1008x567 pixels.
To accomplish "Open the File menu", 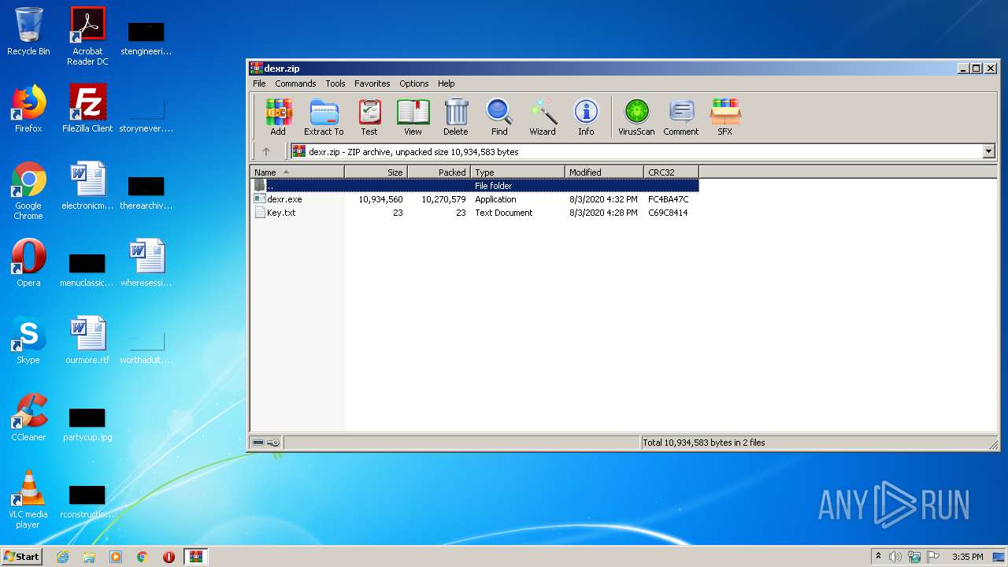I will 259,83.
